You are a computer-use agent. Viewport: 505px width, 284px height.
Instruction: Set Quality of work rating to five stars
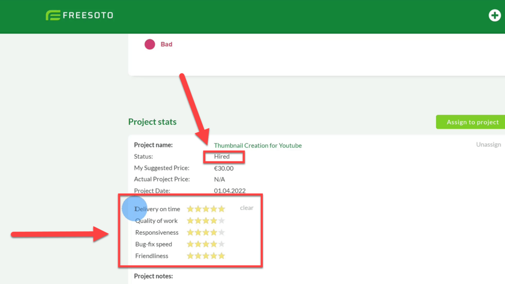[221, 220]
